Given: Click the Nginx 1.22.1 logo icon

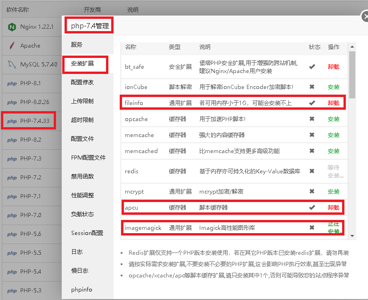Looking at the screenshot, I should point(12,27).
